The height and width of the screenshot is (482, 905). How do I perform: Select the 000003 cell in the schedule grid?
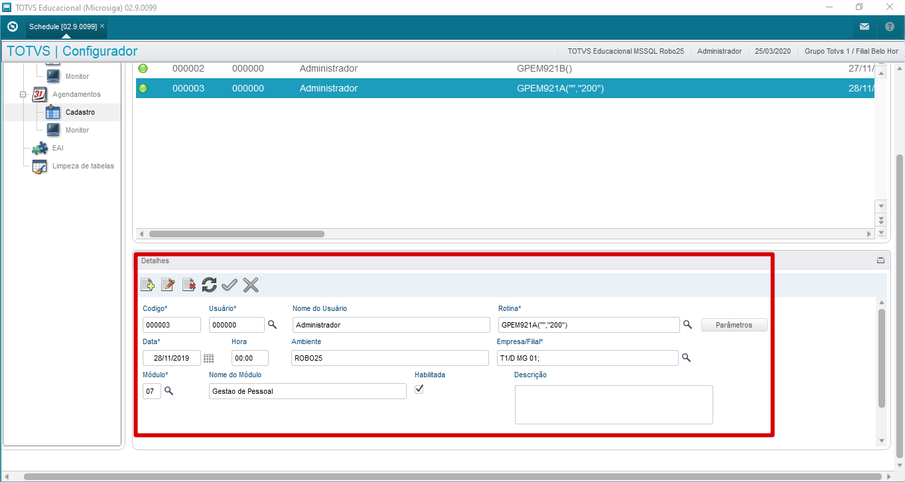click(188, 88)
